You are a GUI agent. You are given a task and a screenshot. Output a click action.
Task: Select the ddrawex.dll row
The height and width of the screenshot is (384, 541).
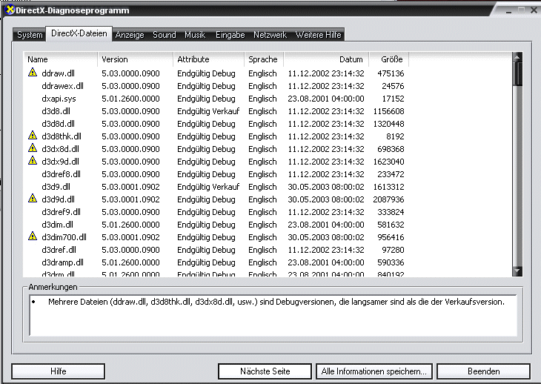point(216,86)
